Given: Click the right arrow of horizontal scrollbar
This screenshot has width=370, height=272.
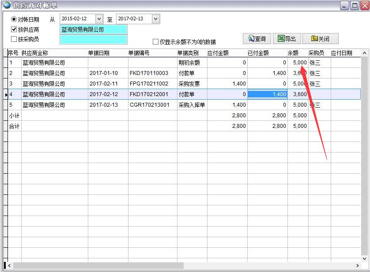Looking at the screenshot, I should coord(357,266).
